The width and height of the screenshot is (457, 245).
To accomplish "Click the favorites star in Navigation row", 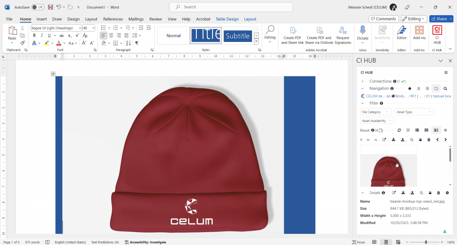I will coord(410,89).
